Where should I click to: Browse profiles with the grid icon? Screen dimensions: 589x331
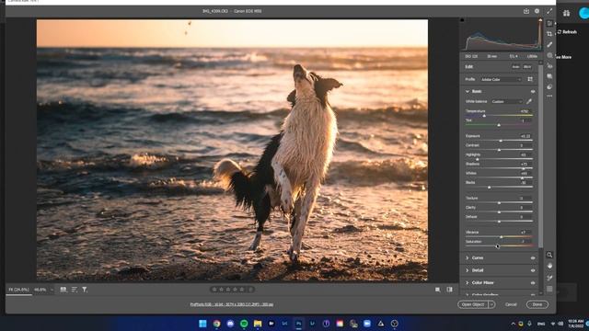tap(530, 79)
